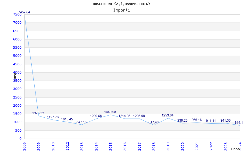Image resolution: width=243 pixels, height=152 pixels.
Task: Click the rotated 'Euro' y-axis title
Action: tap(15, 76)
